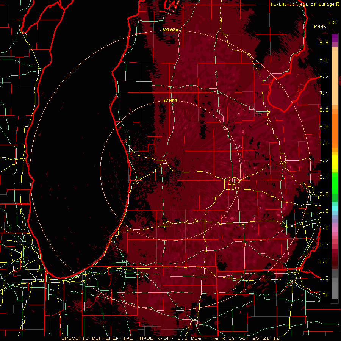
Task: Select the 1.8 scale value
Action: click(324, 211)
